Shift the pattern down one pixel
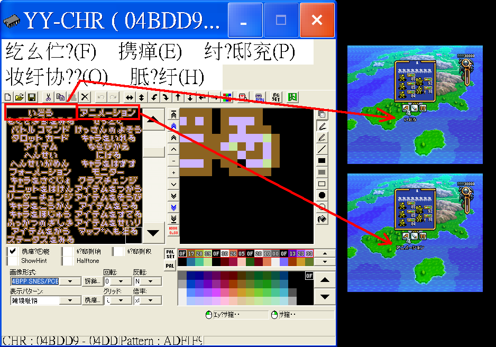 [190, 97]
